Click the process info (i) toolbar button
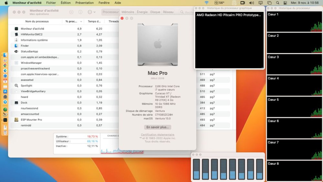 (x=80, y=12)
